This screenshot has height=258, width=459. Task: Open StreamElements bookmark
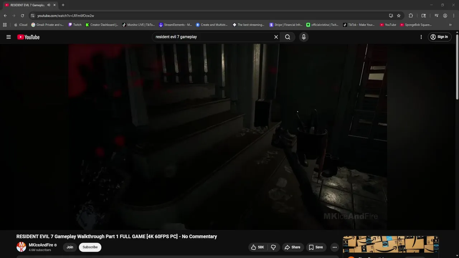point(175,25)
